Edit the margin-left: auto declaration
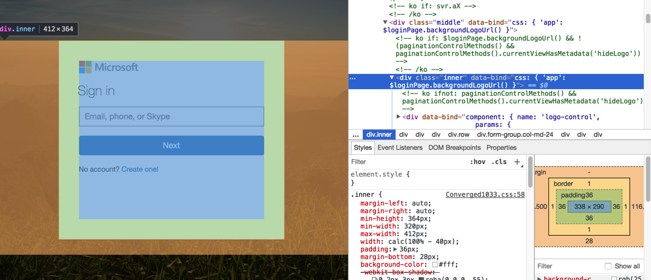 pos(396,203)
